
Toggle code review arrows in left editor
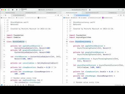click(x=56, y=15)
